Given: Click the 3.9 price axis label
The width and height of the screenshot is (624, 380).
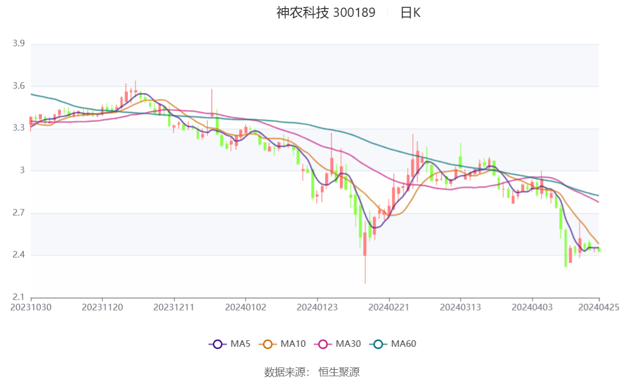Looking at the screenshot, I should click(x=18, y=43).
